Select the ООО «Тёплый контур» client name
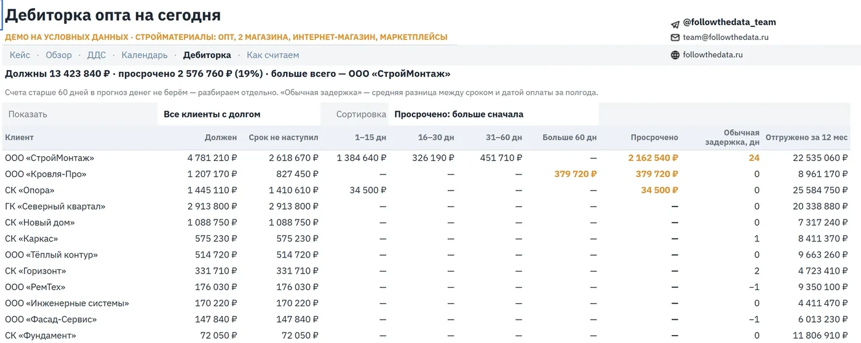The width and height of the screenshot is (861, 343). (52, 255)
